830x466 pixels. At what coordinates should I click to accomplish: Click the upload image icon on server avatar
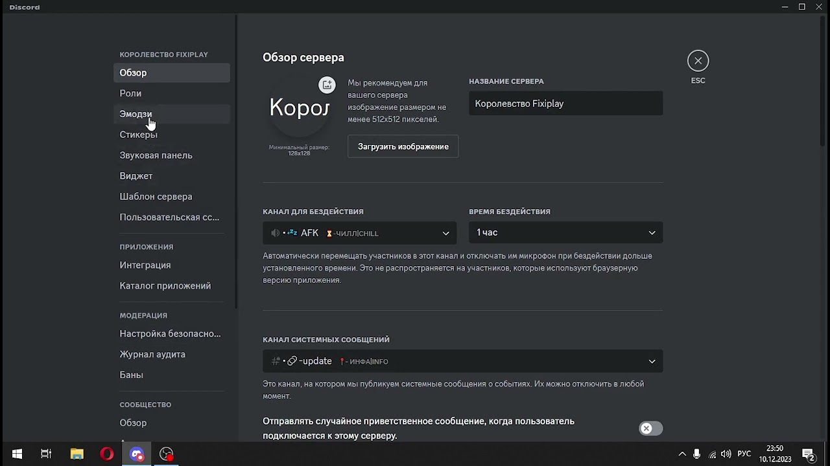327,85
